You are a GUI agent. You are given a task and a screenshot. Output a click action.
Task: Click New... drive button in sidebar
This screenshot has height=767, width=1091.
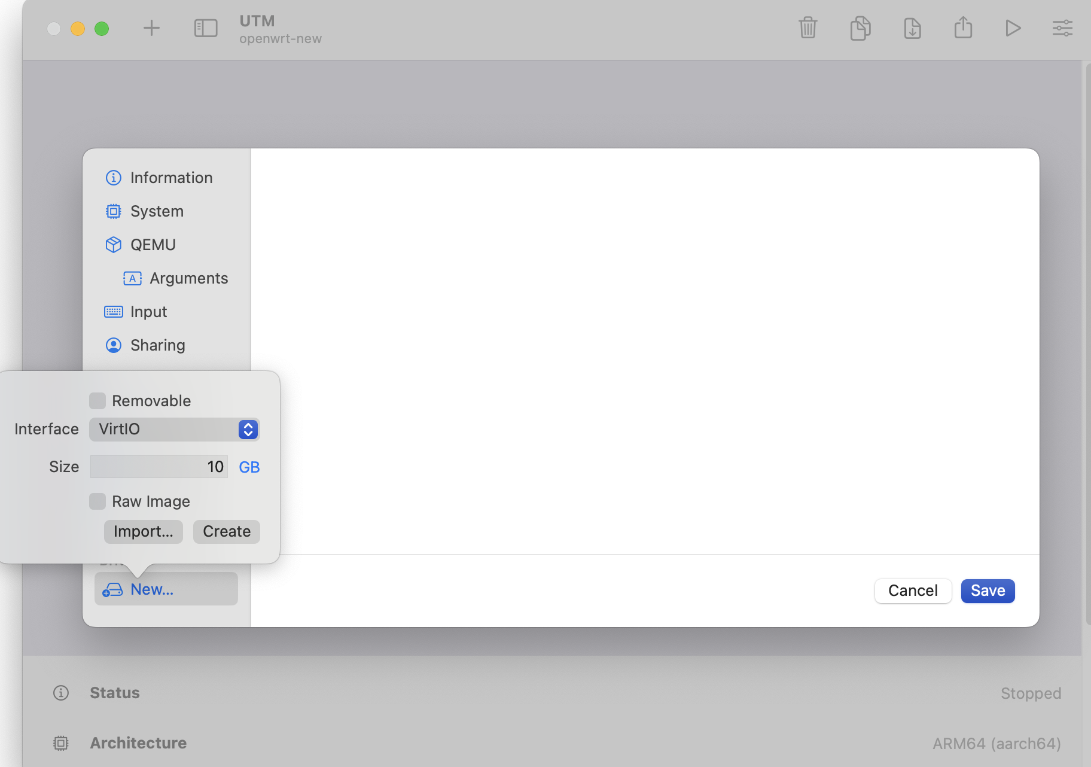(166, 589)
